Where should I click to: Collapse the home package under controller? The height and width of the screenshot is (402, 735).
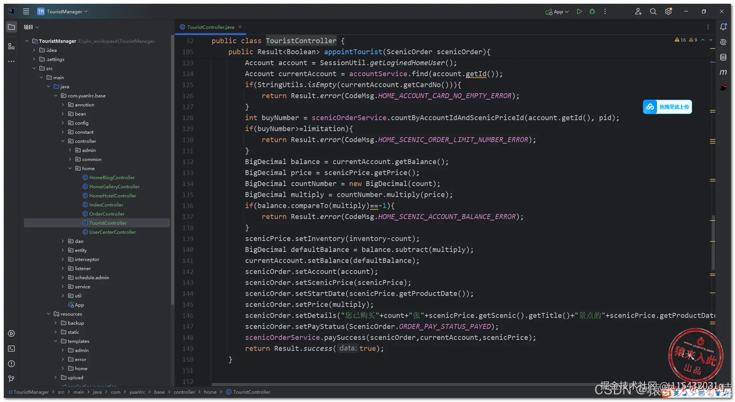[70, 168]
